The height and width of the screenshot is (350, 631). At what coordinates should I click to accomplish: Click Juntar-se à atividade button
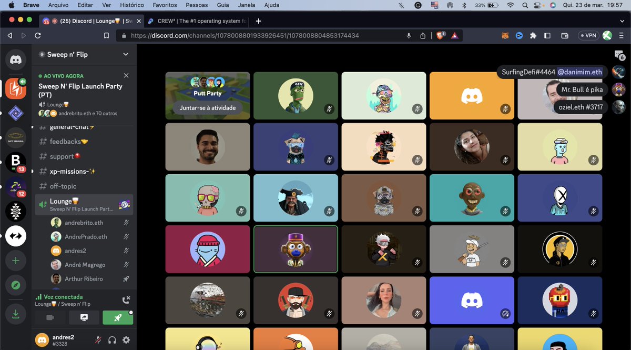[x=207, y=108]
